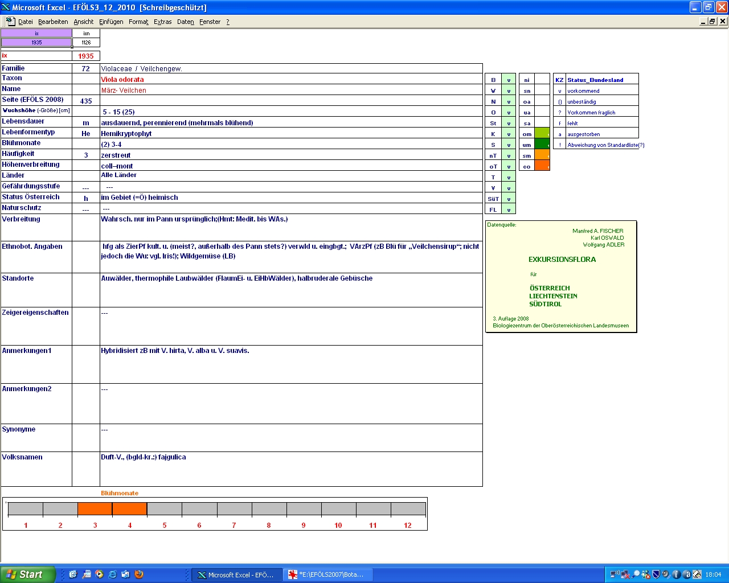Click the green 'v' status cell for B
The image size is (729, 583).
click(509, 80)
